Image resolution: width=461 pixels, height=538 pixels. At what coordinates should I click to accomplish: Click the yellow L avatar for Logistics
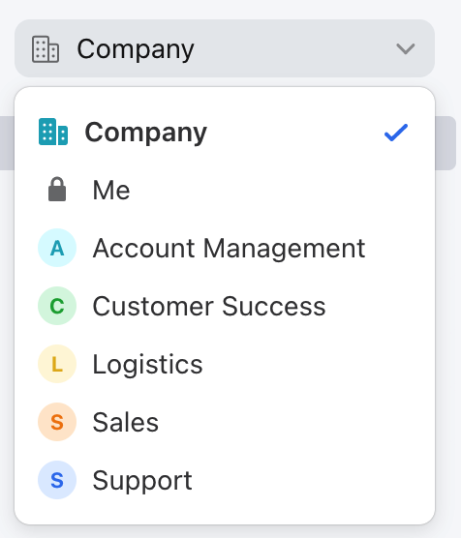[x=57, y=364]
